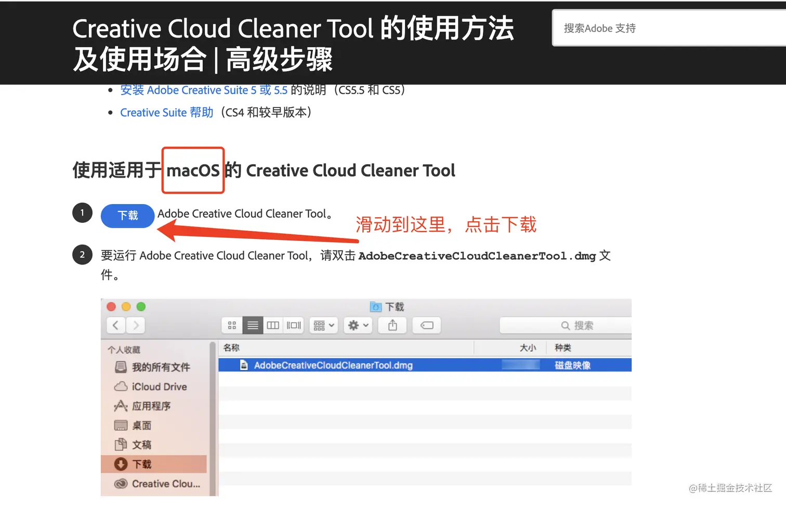This screenshot has width=786, height=507.
Task: Sort by the 大小 column header
Action: point(528,348)
